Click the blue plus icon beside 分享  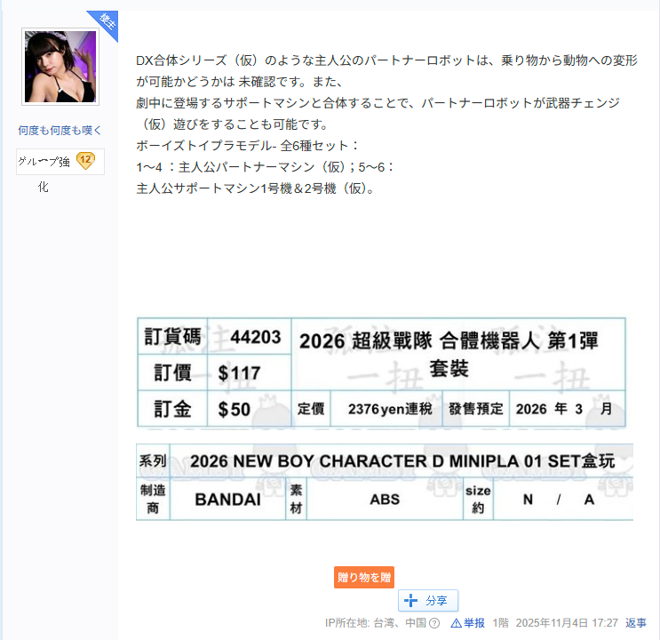(x=410, y=600)
